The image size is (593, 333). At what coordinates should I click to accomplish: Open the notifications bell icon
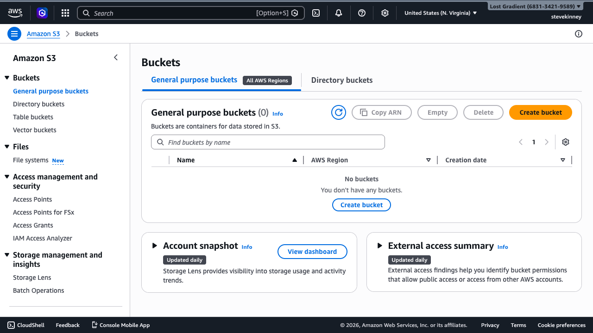339,13
